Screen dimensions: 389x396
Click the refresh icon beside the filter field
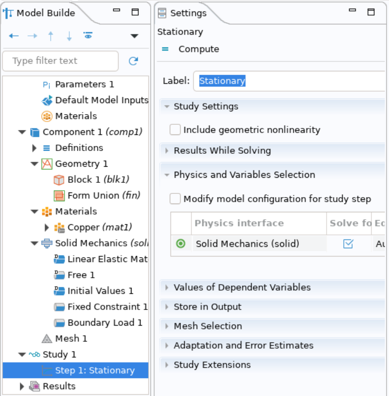coord(133,60)
